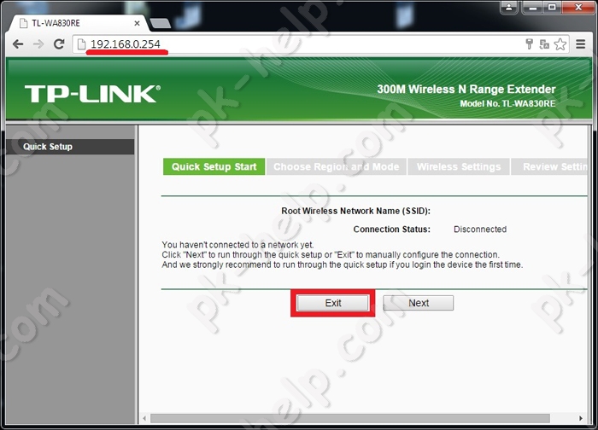Click the Model No. TL-WA830RE text
This screenshot has height=430, width=598.
507,103
